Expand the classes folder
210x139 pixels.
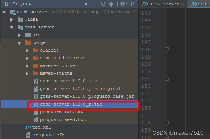[x=27, y=50]
